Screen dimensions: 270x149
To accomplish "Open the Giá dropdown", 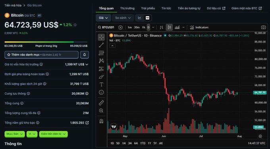I will tap(103, 18).
